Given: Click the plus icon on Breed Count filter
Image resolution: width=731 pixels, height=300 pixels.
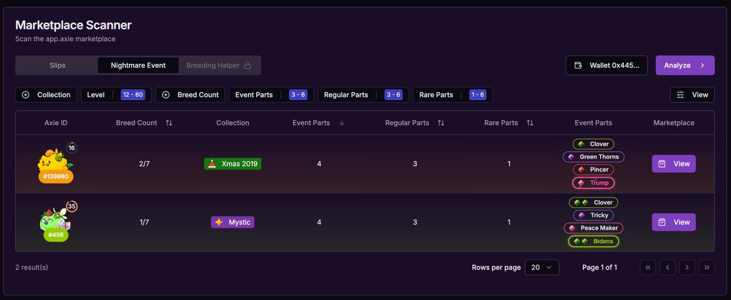Looking at the screenshot, I should click(166, 95).
